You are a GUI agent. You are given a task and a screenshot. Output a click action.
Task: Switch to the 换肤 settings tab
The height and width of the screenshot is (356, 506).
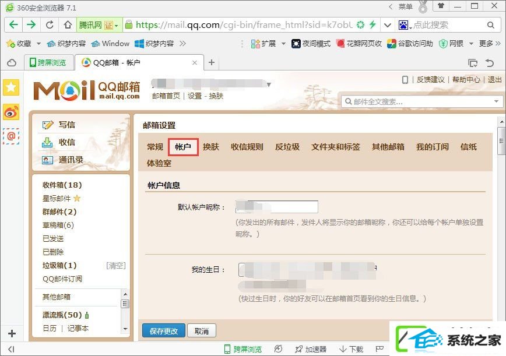(x=211, y=147)
